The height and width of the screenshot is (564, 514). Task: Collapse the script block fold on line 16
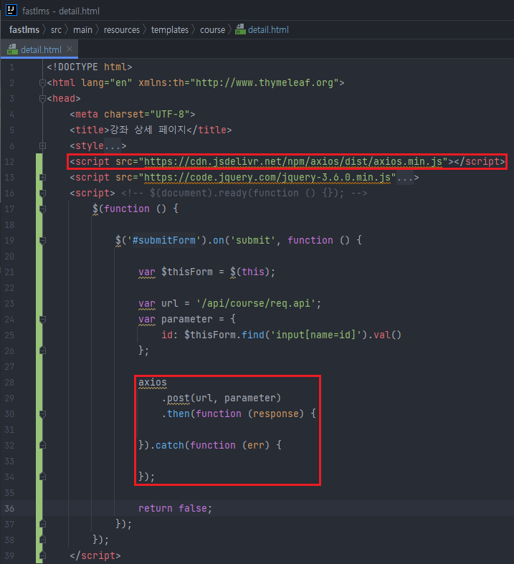coord(42,193)
